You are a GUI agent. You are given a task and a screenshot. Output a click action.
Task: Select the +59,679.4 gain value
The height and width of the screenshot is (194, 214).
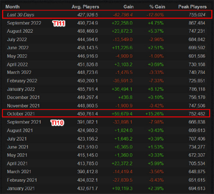click(x=122, y=114)
